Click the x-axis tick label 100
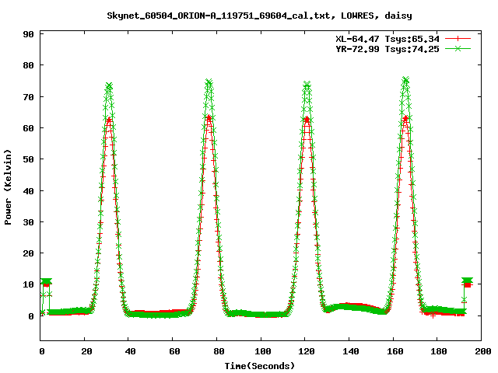Screen dimensions: 498x373 263,351
